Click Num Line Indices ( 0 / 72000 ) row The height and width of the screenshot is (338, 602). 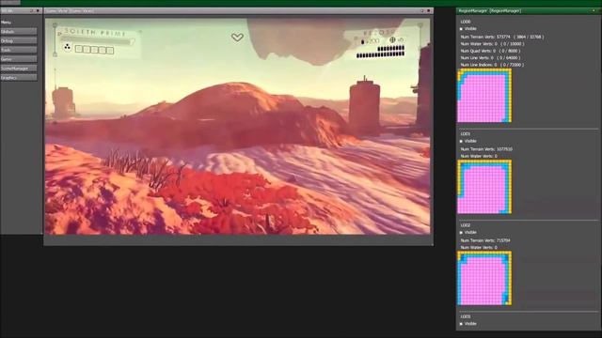492,65
